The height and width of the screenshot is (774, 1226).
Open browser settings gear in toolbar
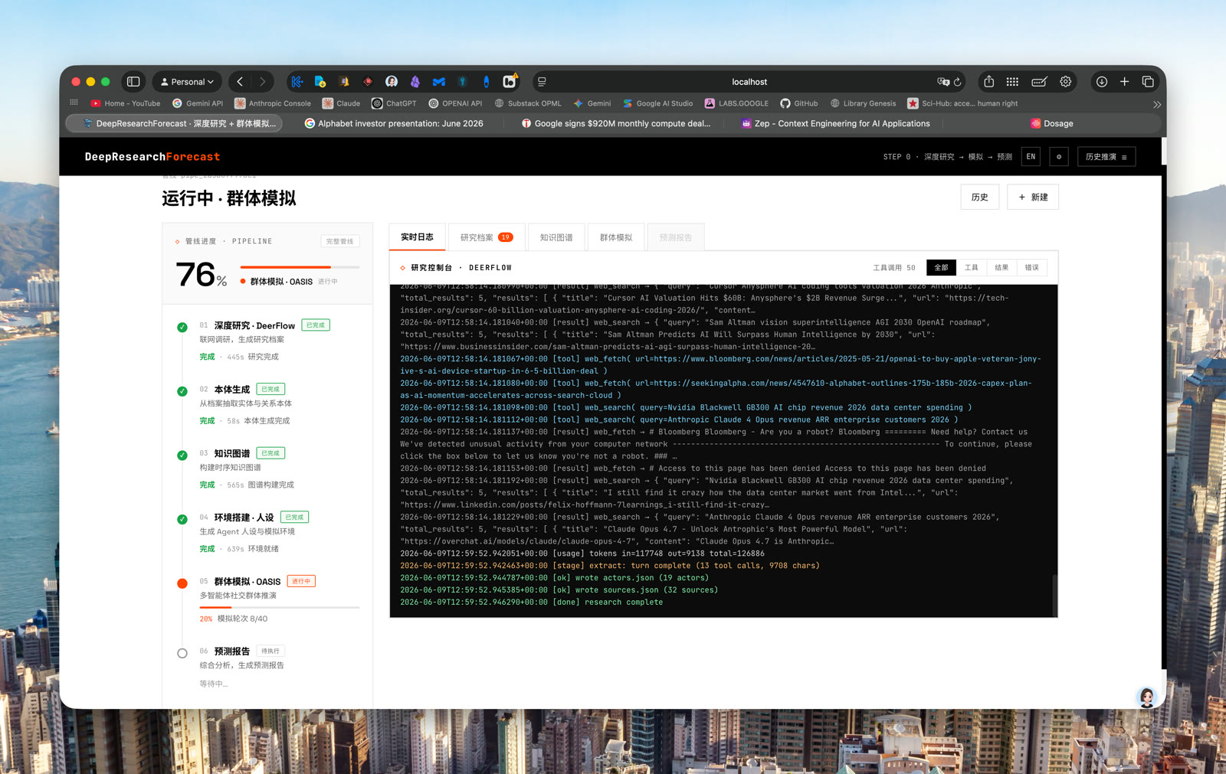1066,82
